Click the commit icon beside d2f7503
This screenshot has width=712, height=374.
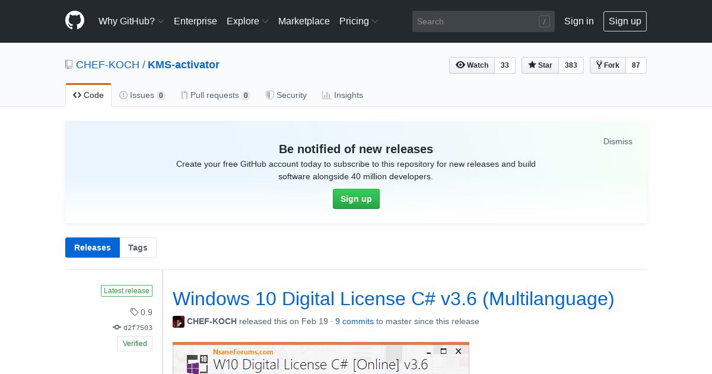[x=117, y=328]
